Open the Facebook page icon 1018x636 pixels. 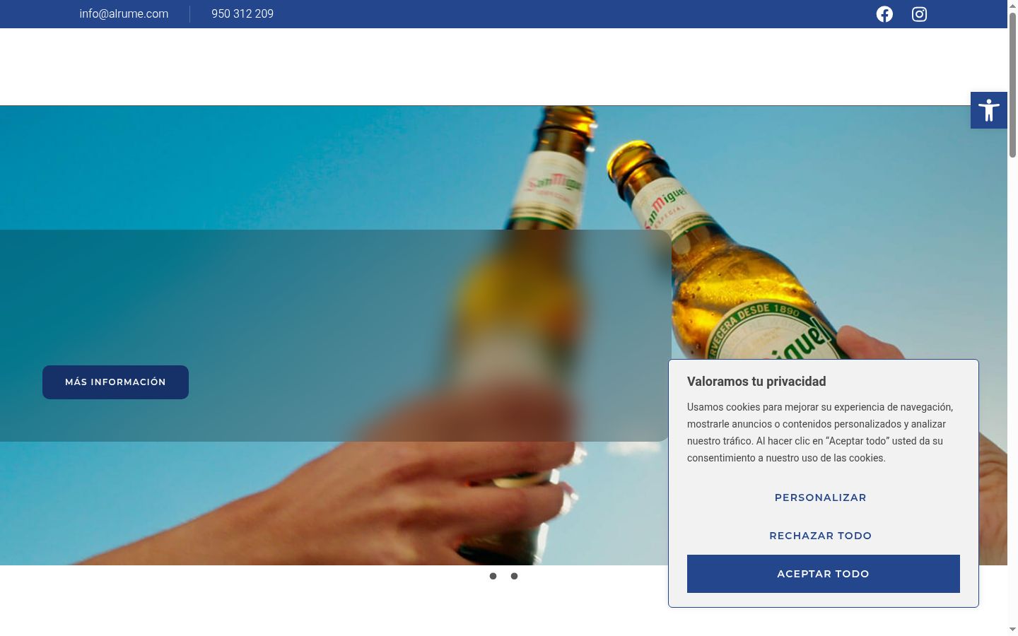884,14
